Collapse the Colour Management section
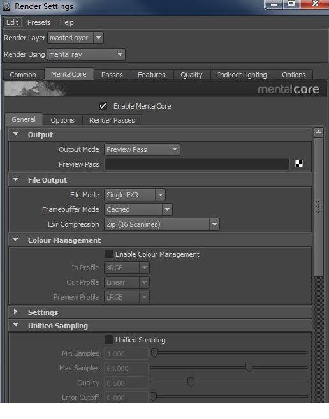The height and width of the screenshot is (419, 329). [x=16, y=240]
